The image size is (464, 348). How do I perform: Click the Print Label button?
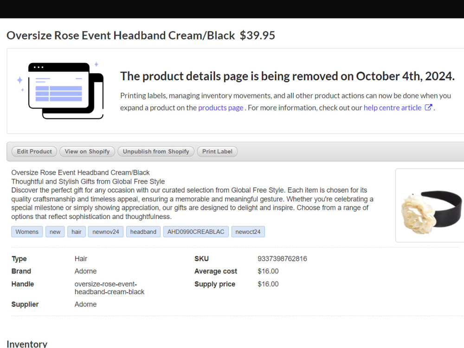click(217, 152)
